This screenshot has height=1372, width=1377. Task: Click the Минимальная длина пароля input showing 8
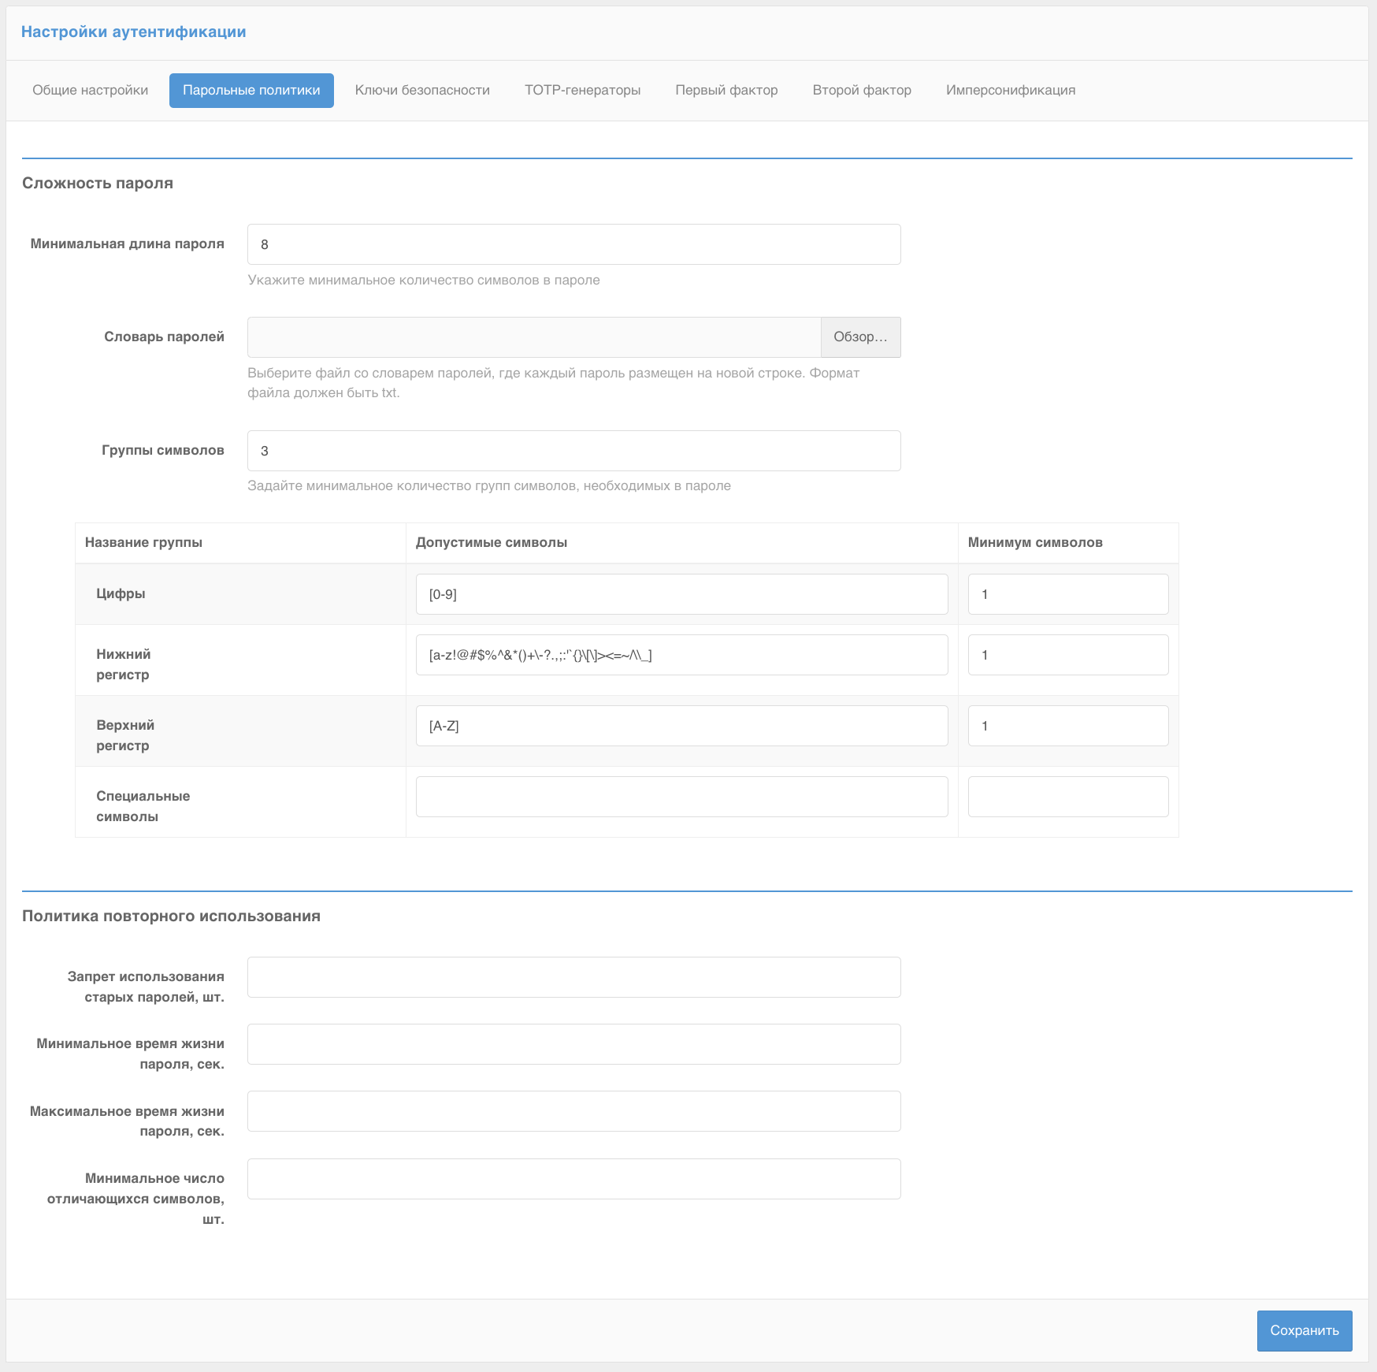point(573,244)
